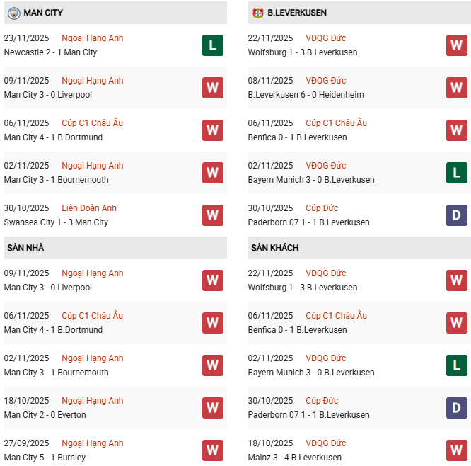Click the W badge next to Burnley match
Screen dimensions: 471x466
click(213, 450)
